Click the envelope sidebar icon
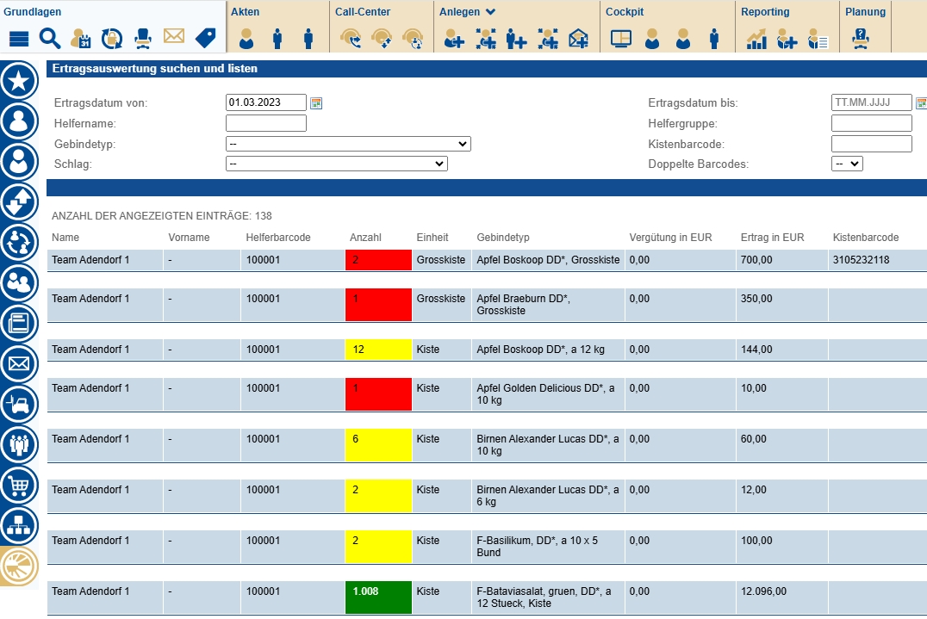Image resolution: width=927 pixels, height=619 pixels. pyautogui.click(x=19, y=364)
